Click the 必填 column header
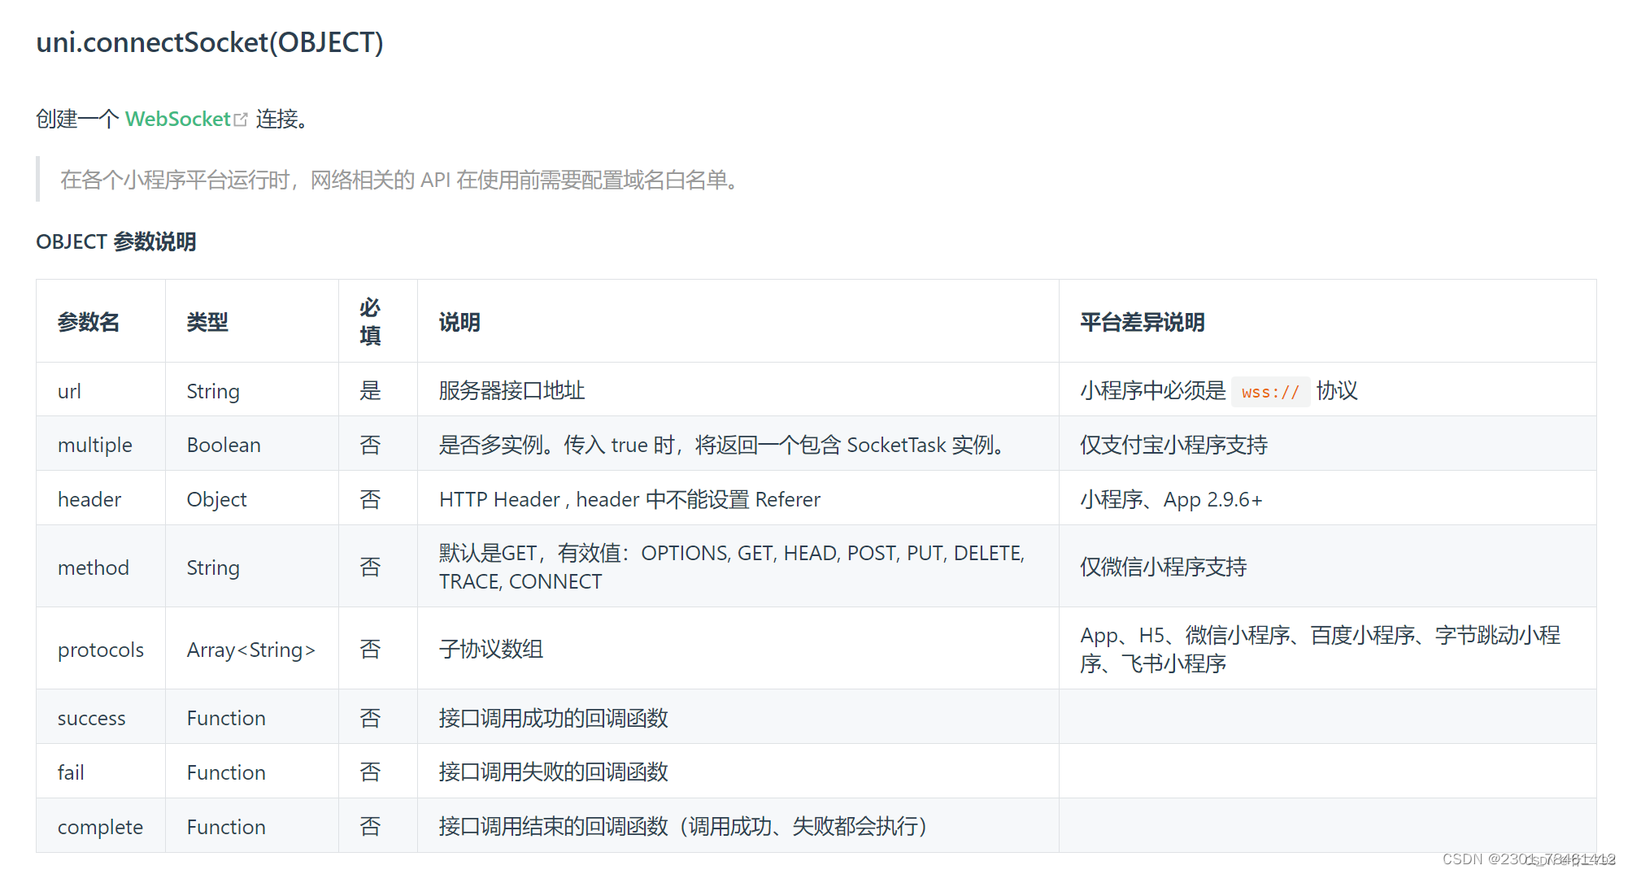This screenshot has height=874, width=1628. tap(368, 321)
